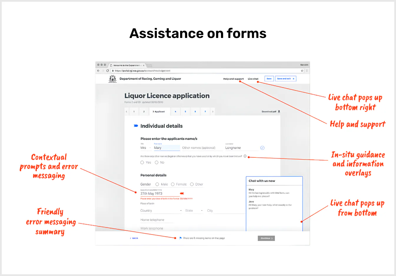396x276 pixels.
Task: Close the browser tab with the x icon
Action: point(144,65)
